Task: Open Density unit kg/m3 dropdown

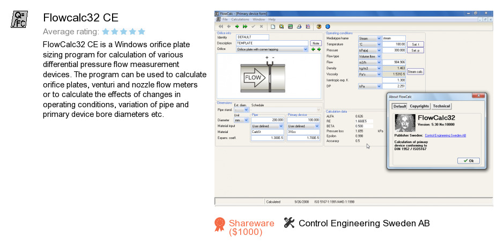Action: tap(379, 69)
